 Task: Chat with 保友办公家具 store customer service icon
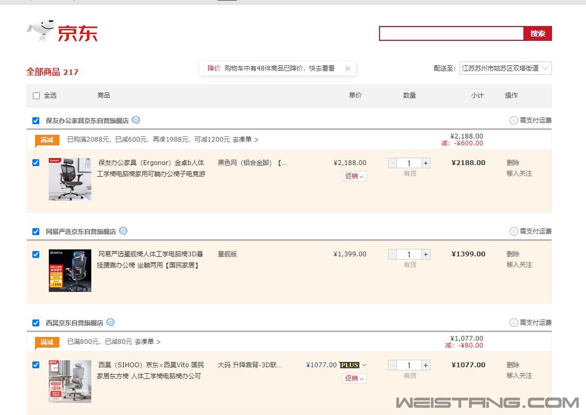point(136,120)
